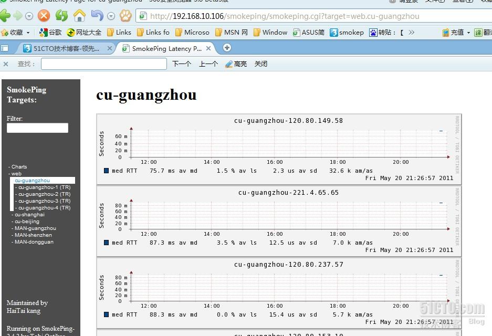Screen dimensions: 492x336
Task: Open the Window bookmark folder
Action: point(270,33)
